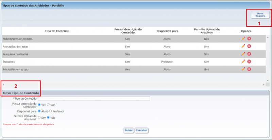Image resolution: width=272 pixels, height=140 pixels.
Task: Choose Professor under Disponível para
Action: click(51, 111)
